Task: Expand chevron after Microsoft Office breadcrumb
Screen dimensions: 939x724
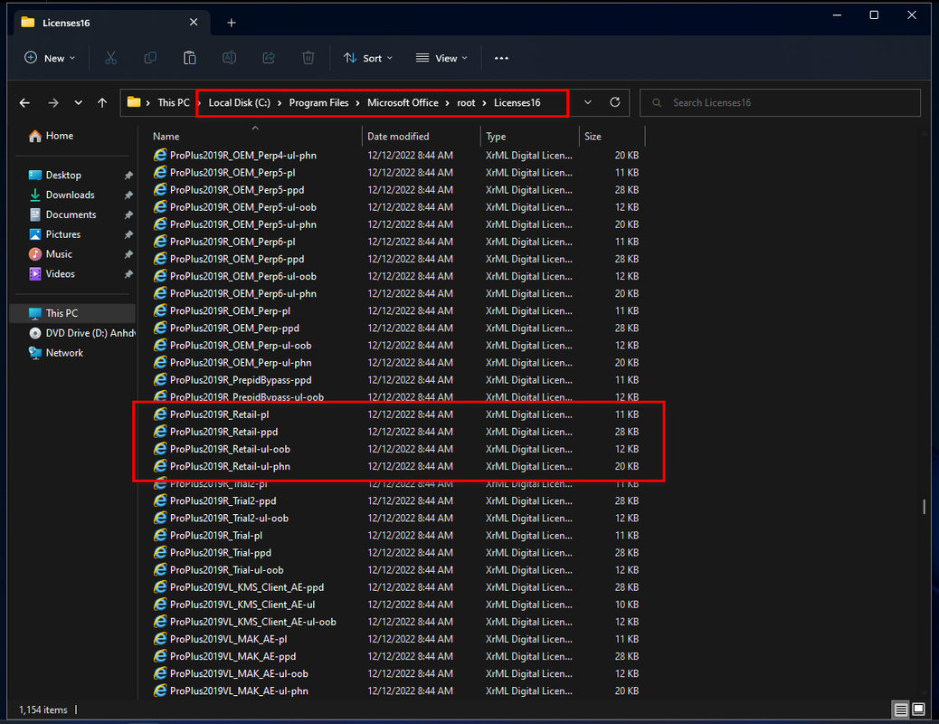Action: coord(448,103)
